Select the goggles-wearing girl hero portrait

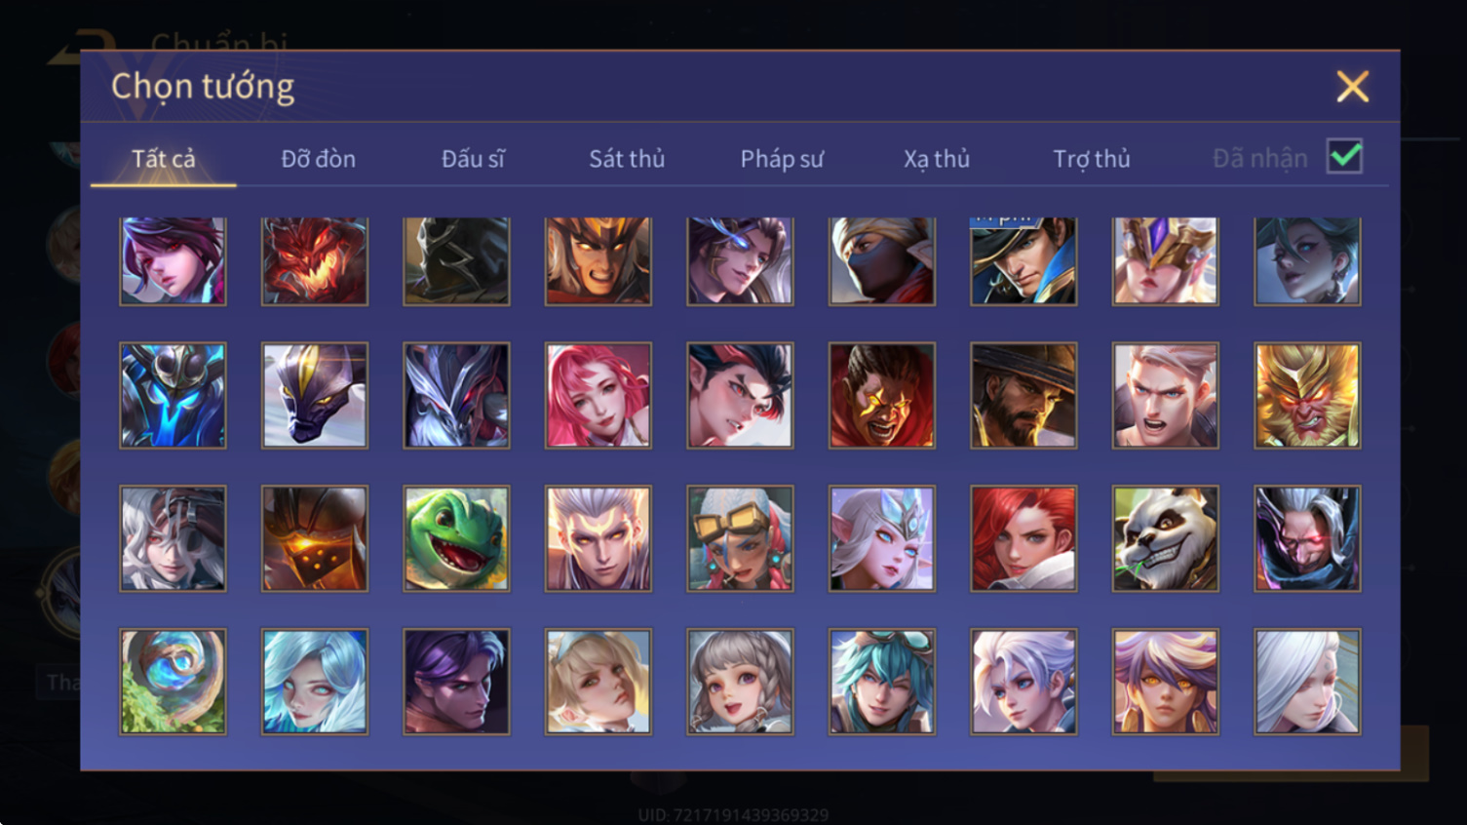740,538
